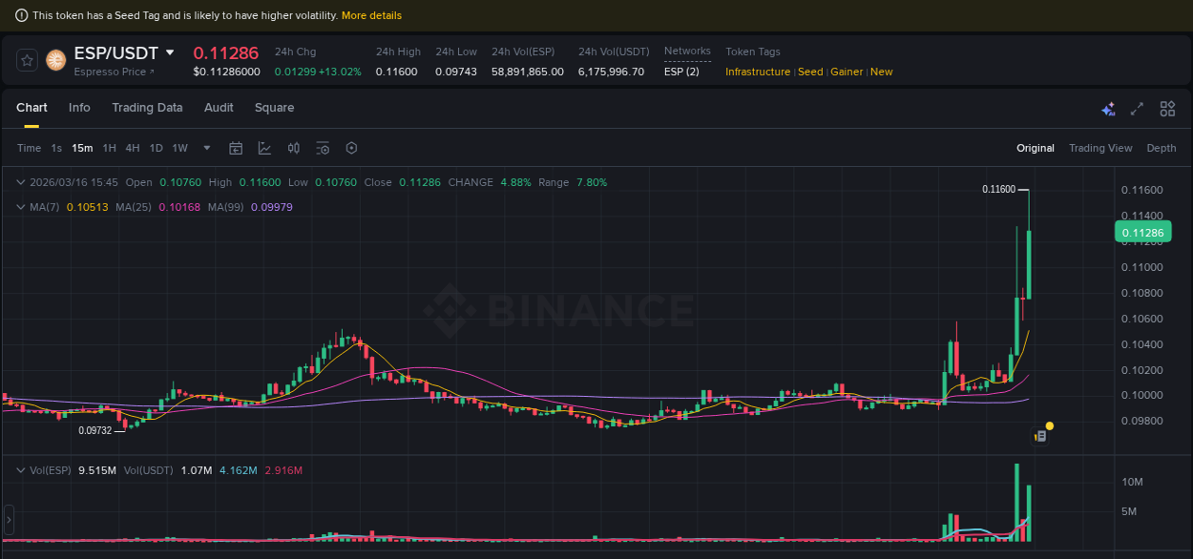Expand chart to fullscreen with diagonal arrows icon

1137,109
